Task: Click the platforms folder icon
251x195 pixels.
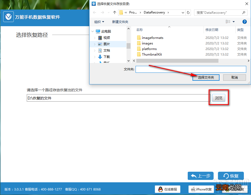Action: tap(139, 49)
